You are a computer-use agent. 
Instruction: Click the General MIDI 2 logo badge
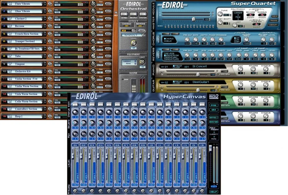pos(213,96)
